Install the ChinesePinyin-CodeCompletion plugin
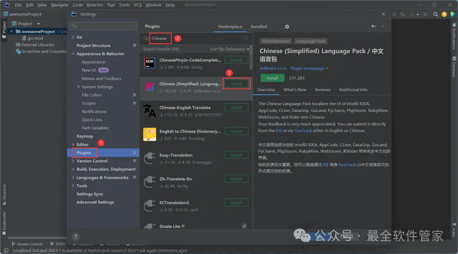 coord(236,60)
